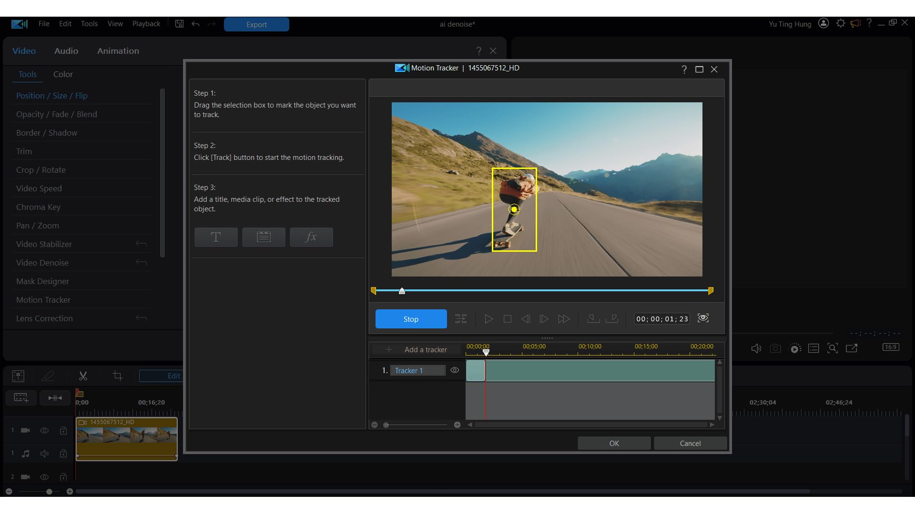The width and height of the screenshot is (915, 514).
Task: Open the Playback menu
Action: 146,24
